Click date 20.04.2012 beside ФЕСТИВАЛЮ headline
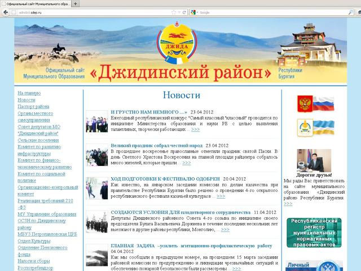 tap(235, 179)
